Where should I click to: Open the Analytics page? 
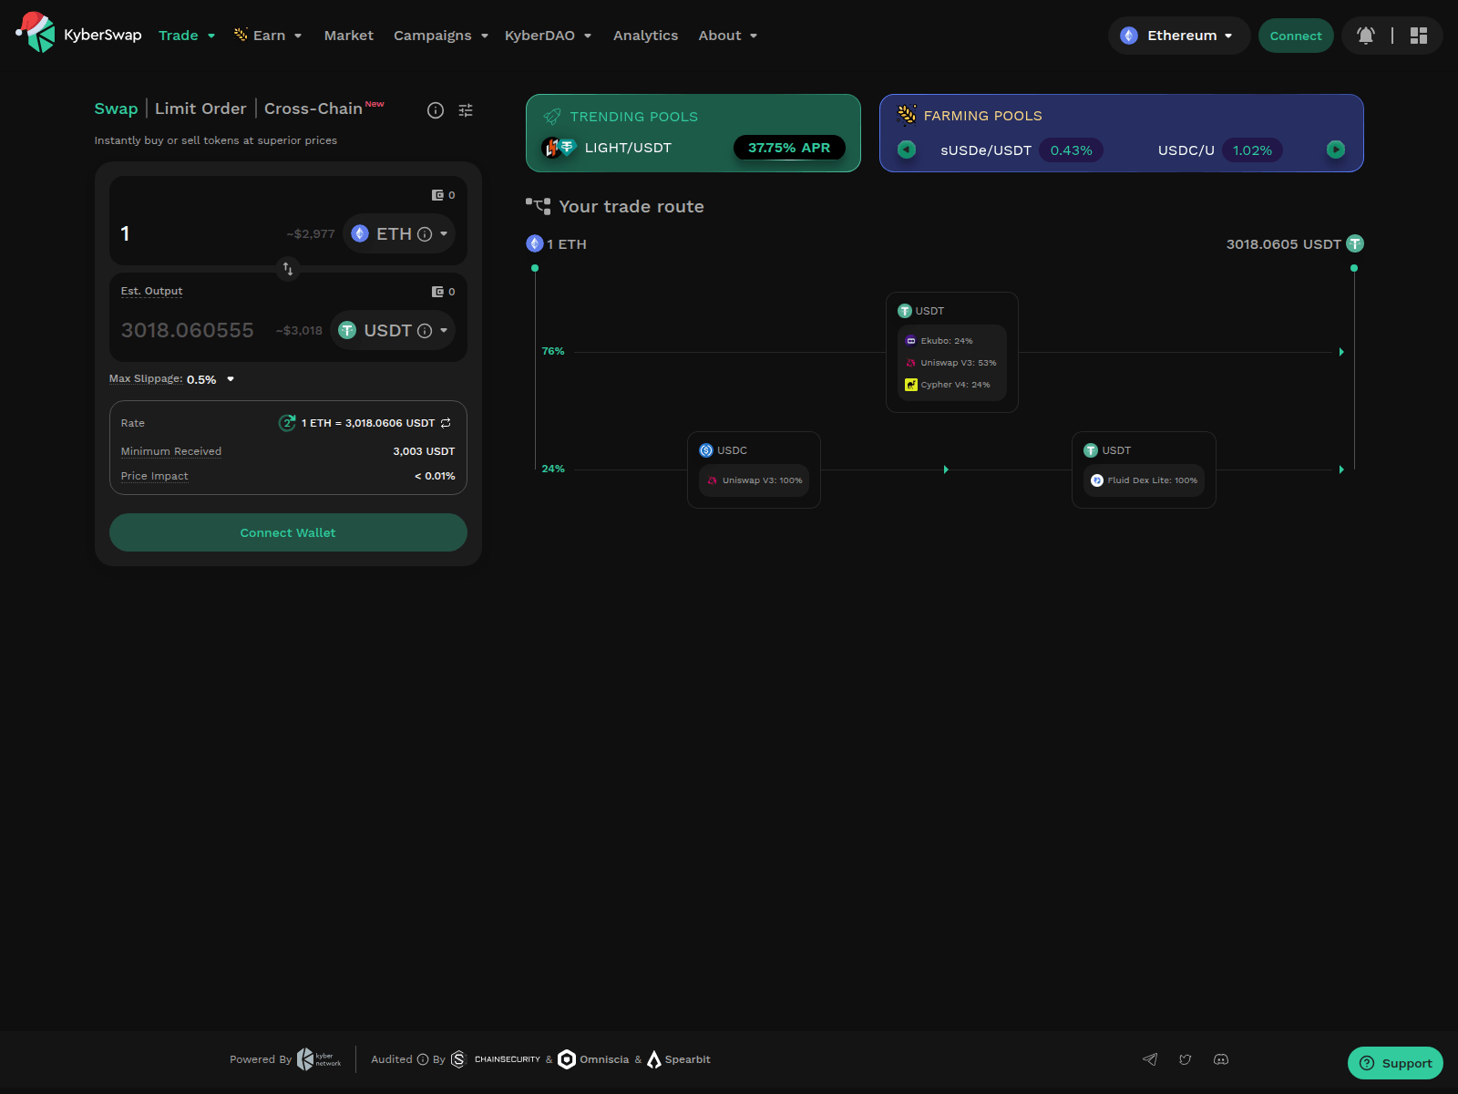point(645,36)
